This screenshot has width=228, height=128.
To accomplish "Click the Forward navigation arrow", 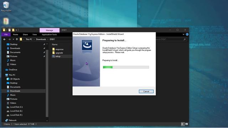I will pos(10,39).
